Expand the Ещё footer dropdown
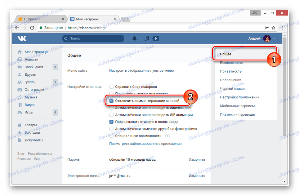 [39, 159]
